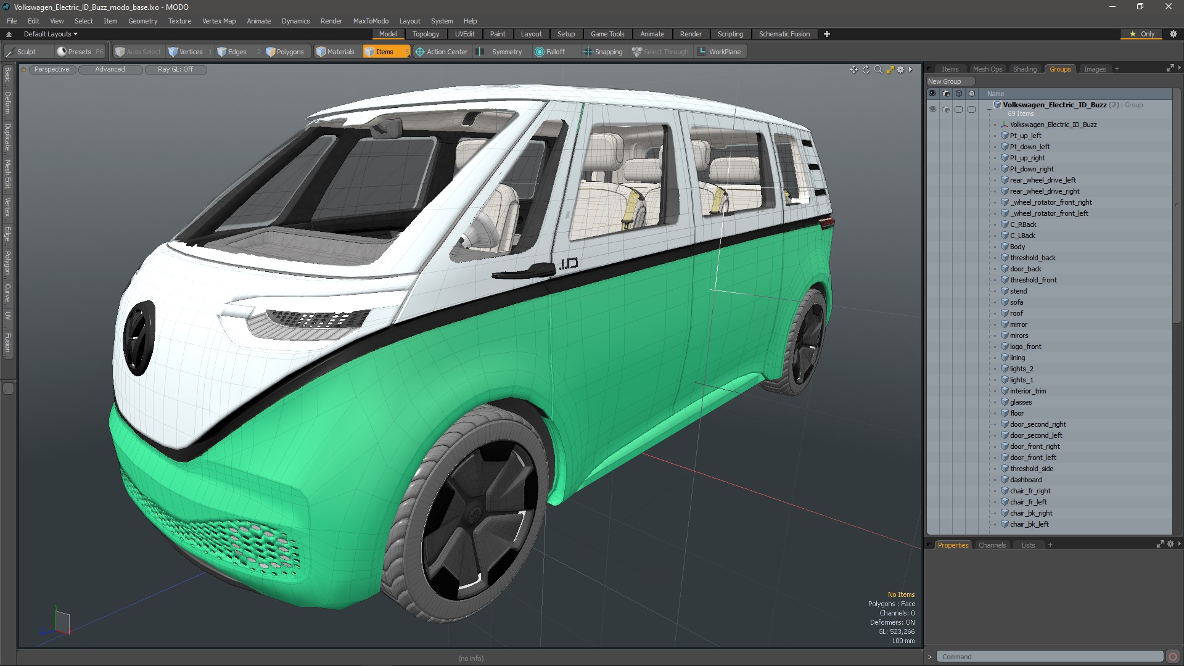The image size is (1184, 666).
Task: Switch to the UVEdit layout tab
Action: (x=464, y=34)
